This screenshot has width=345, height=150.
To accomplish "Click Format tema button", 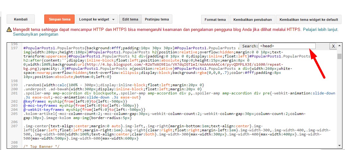I will 215,20.
